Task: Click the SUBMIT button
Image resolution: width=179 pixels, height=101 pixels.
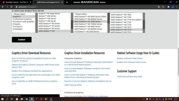Action: point(22,40)
